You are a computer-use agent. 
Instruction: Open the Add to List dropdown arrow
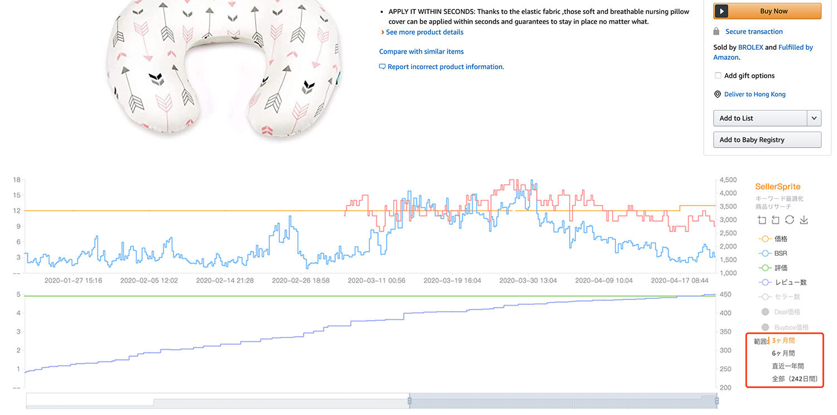[814, 118]
